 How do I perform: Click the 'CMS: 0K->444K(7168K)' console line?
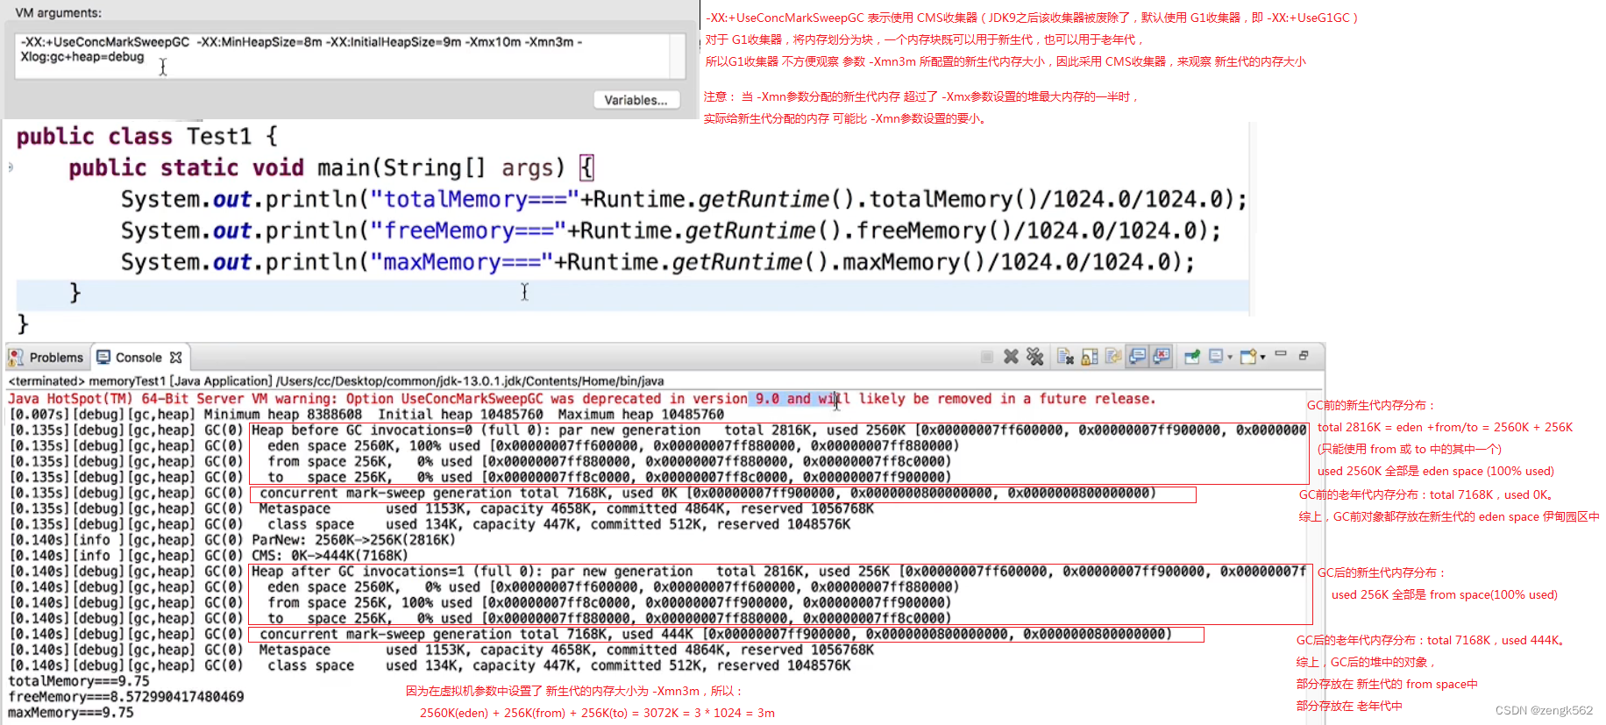click(x=209, y=556)
